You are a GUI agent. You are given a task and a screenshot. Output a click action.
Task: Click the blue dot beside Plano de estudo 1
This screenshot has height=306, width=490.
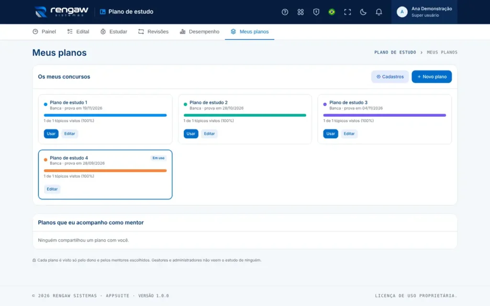(45, 104)
